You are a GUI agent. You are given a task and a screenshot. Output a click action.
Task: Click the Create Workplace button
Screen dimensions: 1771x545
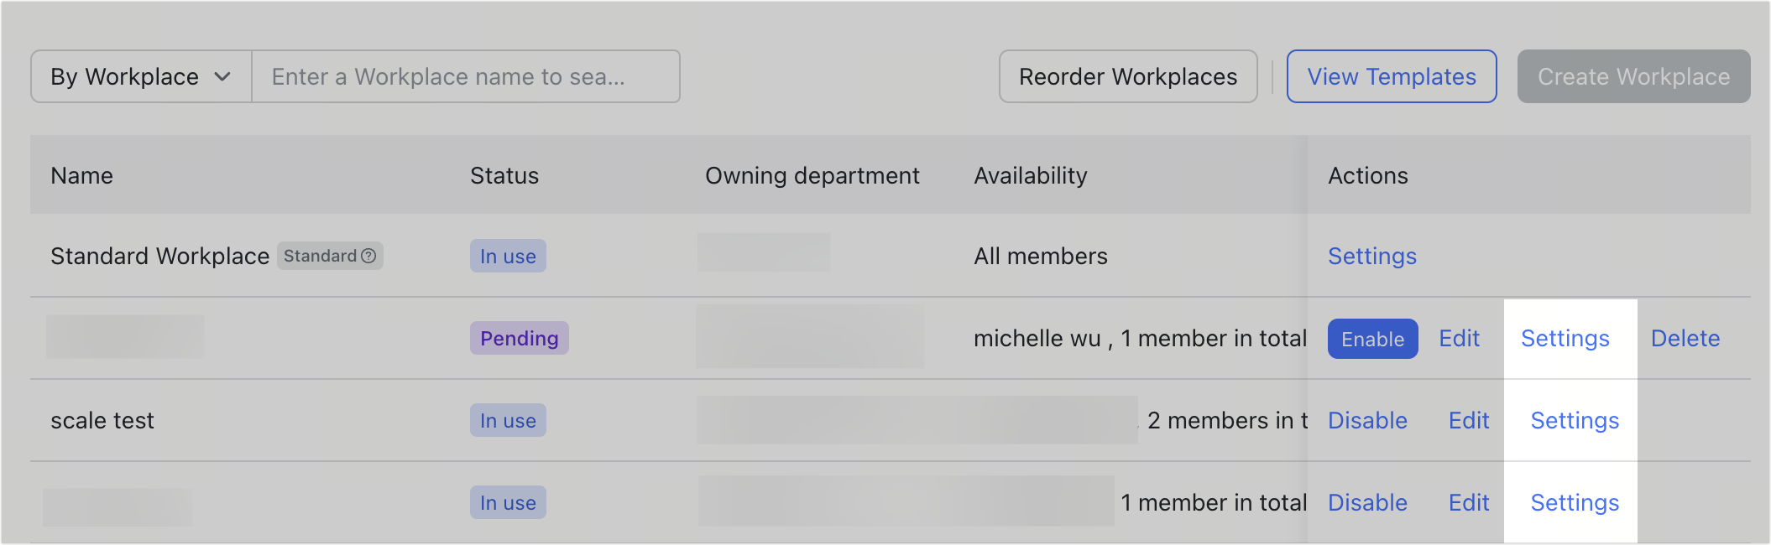1633,76
